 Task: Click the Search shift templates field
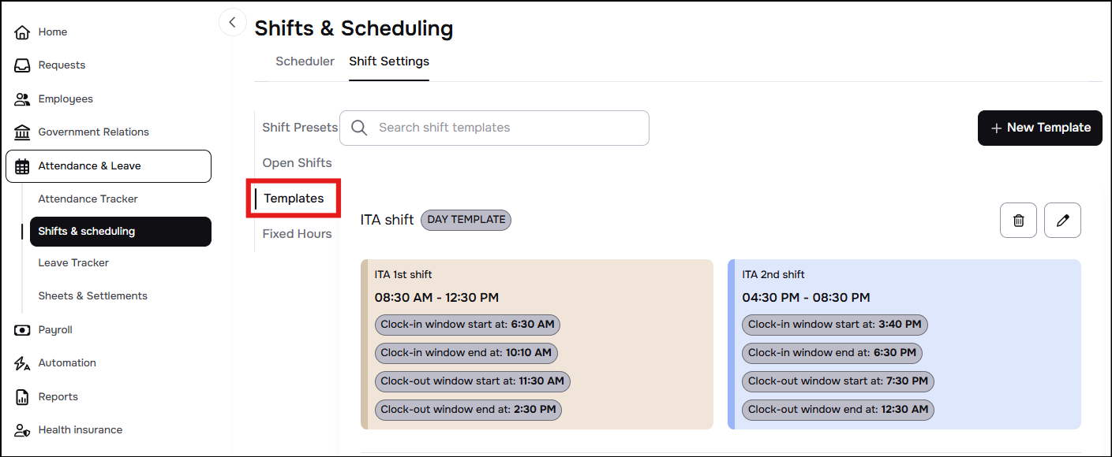[494, 128]
